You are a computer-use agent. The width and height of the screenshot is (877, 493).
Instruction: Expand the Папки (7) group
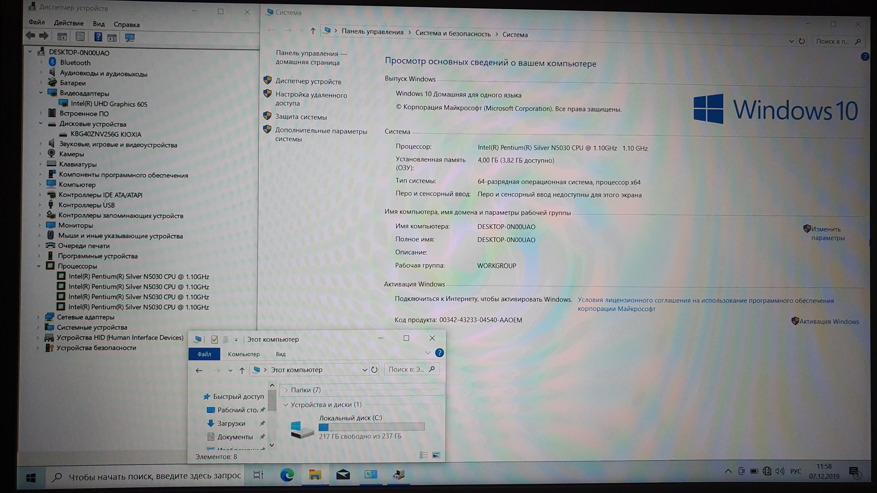click(x=286, y=390)
